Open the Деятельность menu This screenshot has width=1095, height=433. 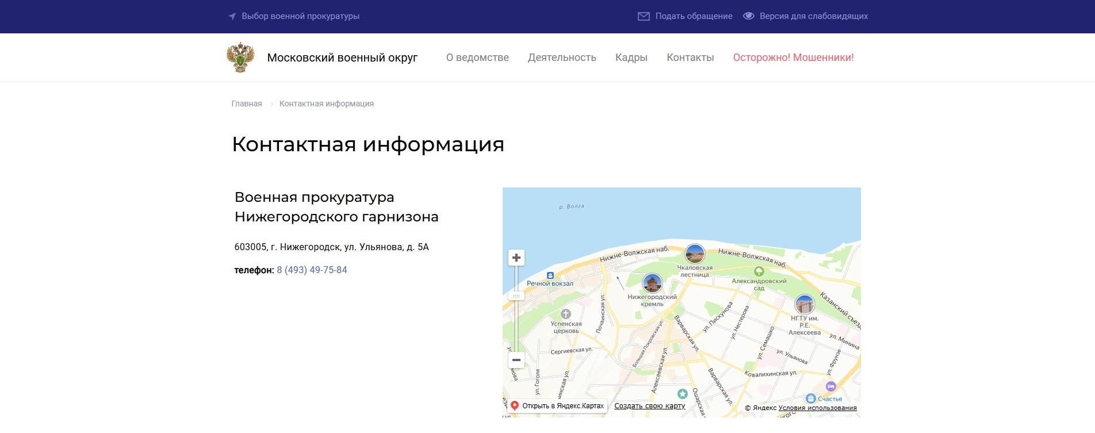[562, 58]
